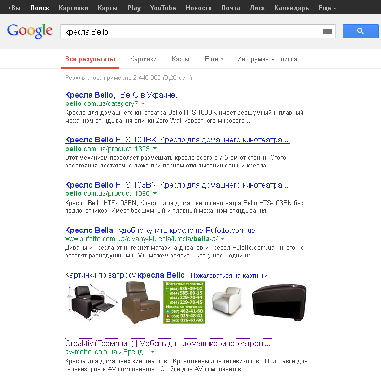
Task: Switch to the Картинки results tab
Action: 144,59
